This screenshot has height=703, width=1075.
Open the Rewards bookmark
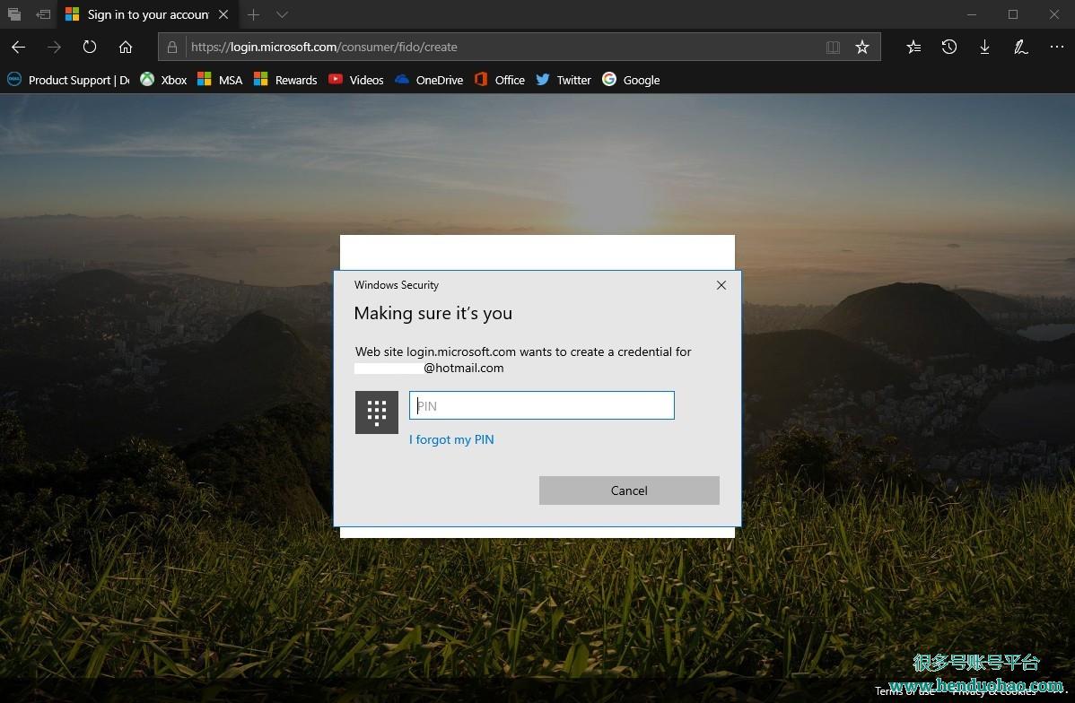coord(285,80)
